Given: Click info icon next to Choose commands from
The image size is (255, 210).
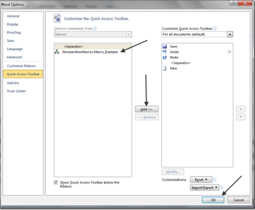Looking at the screenshot, I should coord(95,29).
